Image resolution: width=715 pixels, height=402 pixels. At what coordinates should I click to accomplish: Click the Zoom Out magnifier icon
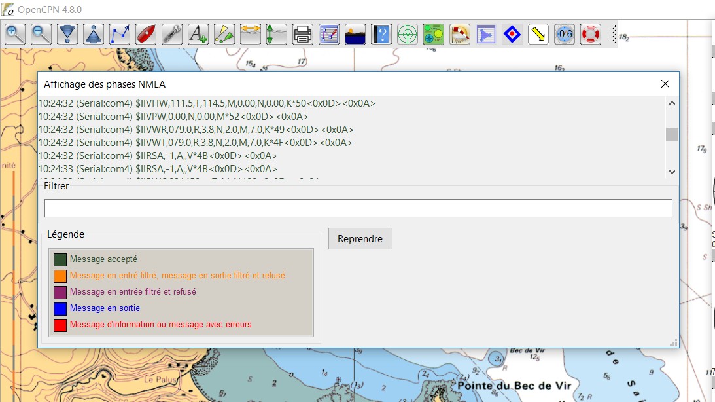[41, 34]
